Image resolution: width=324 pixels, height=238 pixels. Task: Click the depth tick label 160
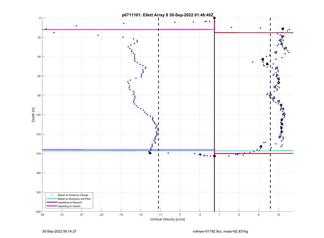coord(38,173)
